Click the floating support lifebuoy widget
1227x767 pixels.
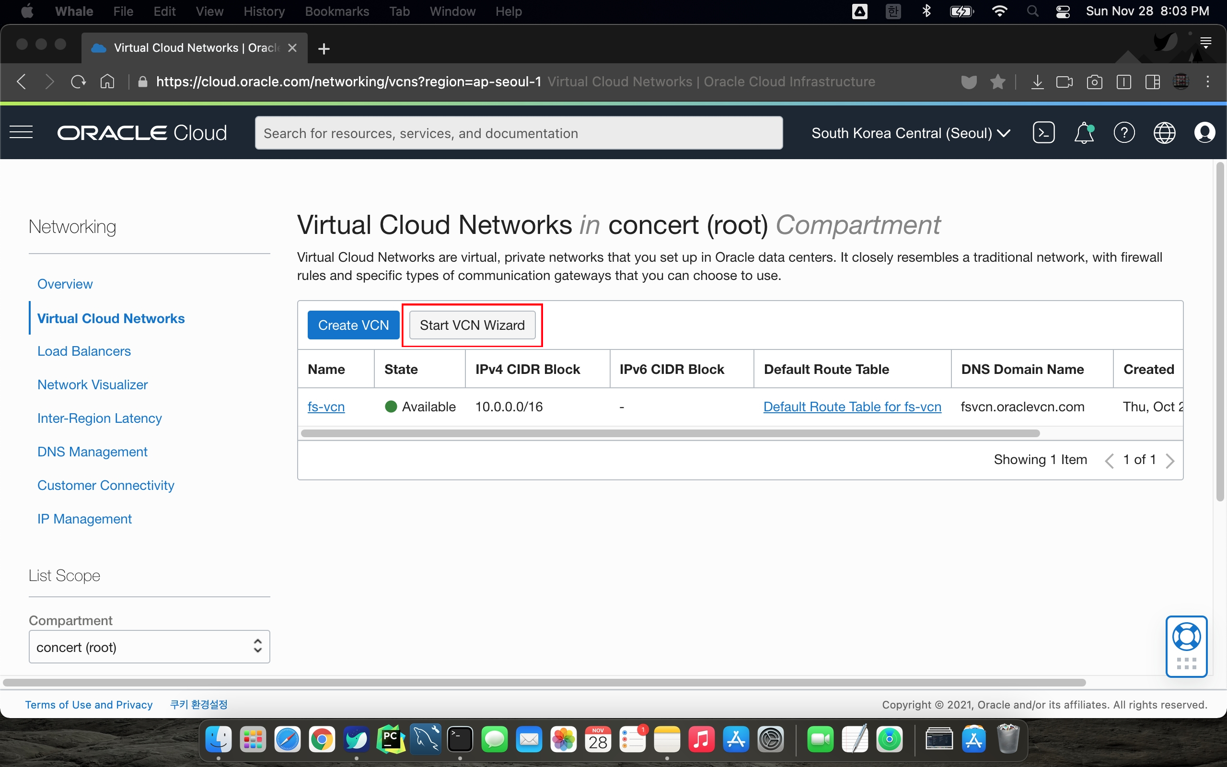point(1186,637)
